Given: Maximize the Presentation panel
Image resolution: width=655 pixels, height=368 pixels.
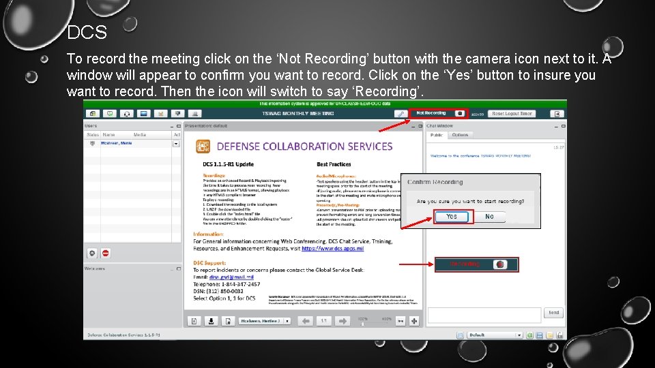Looking at the screenshot, I should pyautogui.click(x=420, y=126).
